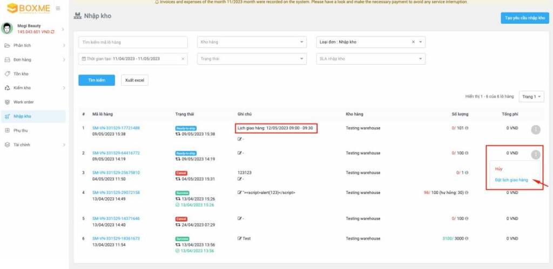Open three-dot actions for shipment 17721488
The width and height of the screenshot is (553, 269).
[535, 129]
